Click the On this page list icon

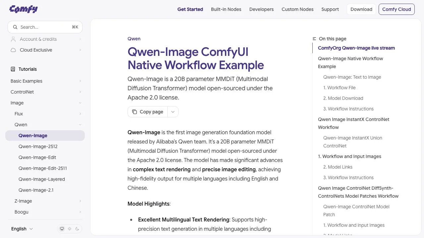[314, 39]
